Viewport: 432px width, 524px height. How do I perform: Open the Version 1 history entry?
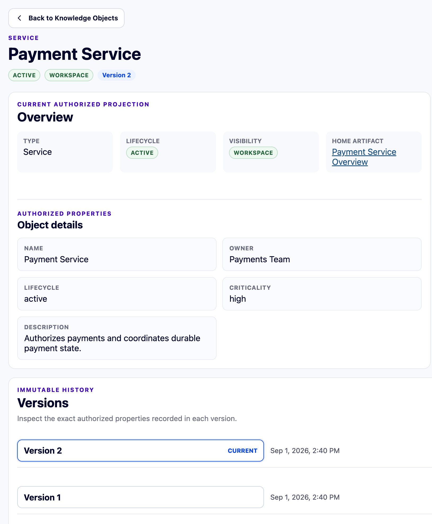[x=140, y=497]
